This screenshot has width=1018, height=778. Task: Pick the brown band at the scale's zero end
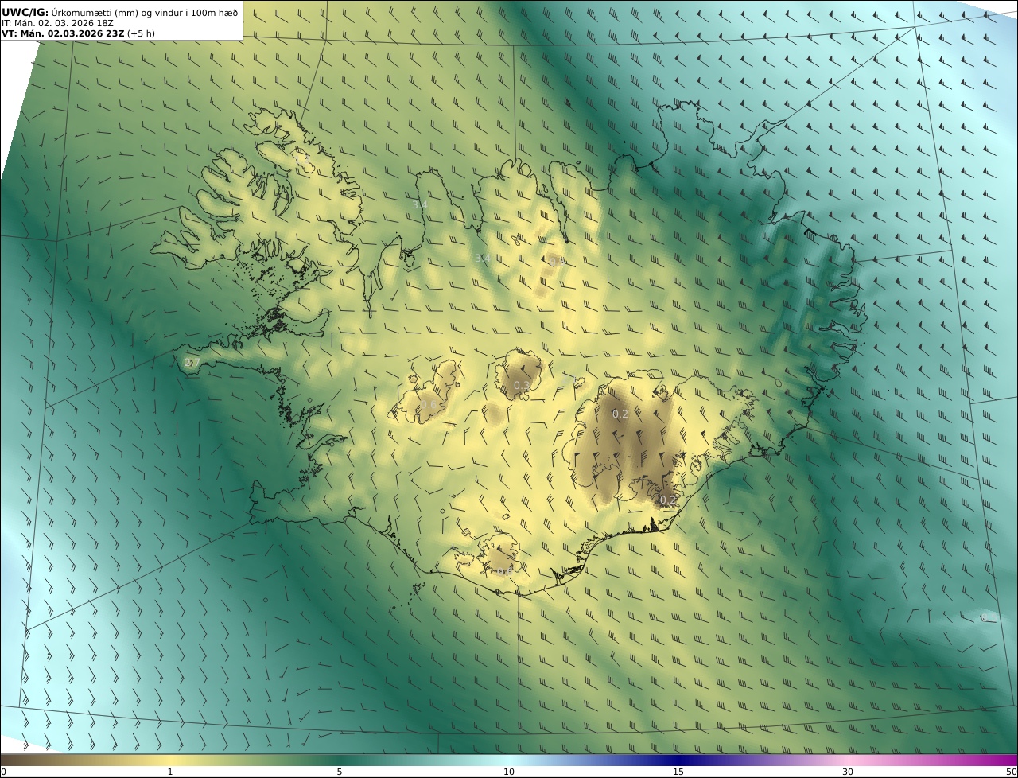pyautogui.click(x=8, y=760)
